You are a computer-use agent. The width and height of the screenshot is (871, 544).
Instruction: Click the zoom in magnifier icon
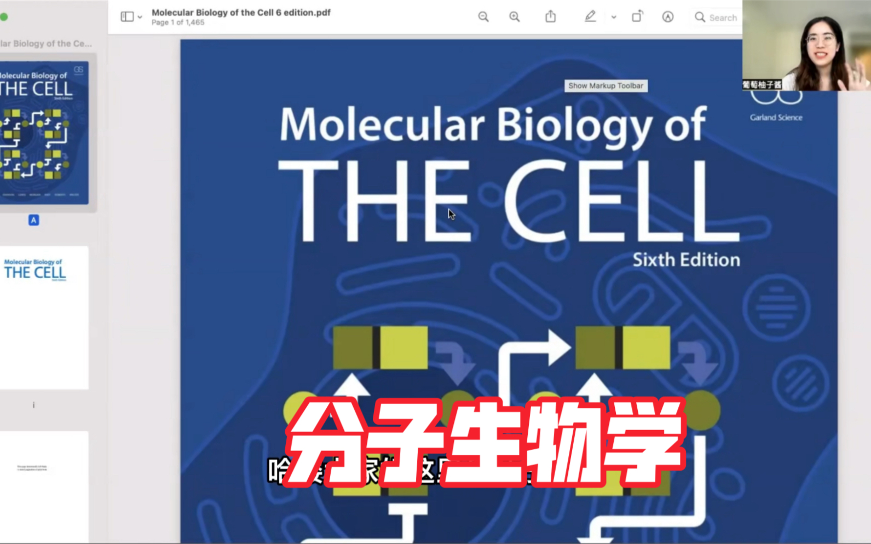tap(515, 17)
